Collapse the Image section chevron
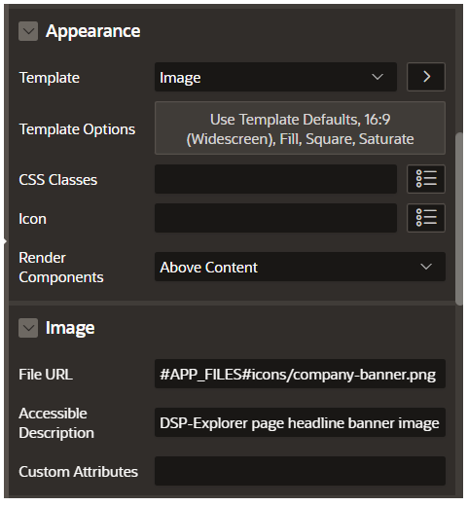Image resolution: width=468 pixels, height=506 pixels. pyautogui.click(x=28, y=328)
